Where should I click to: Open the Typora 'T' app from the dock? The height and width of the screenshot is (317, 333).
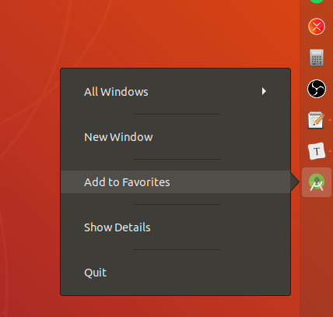coord(317,151)
